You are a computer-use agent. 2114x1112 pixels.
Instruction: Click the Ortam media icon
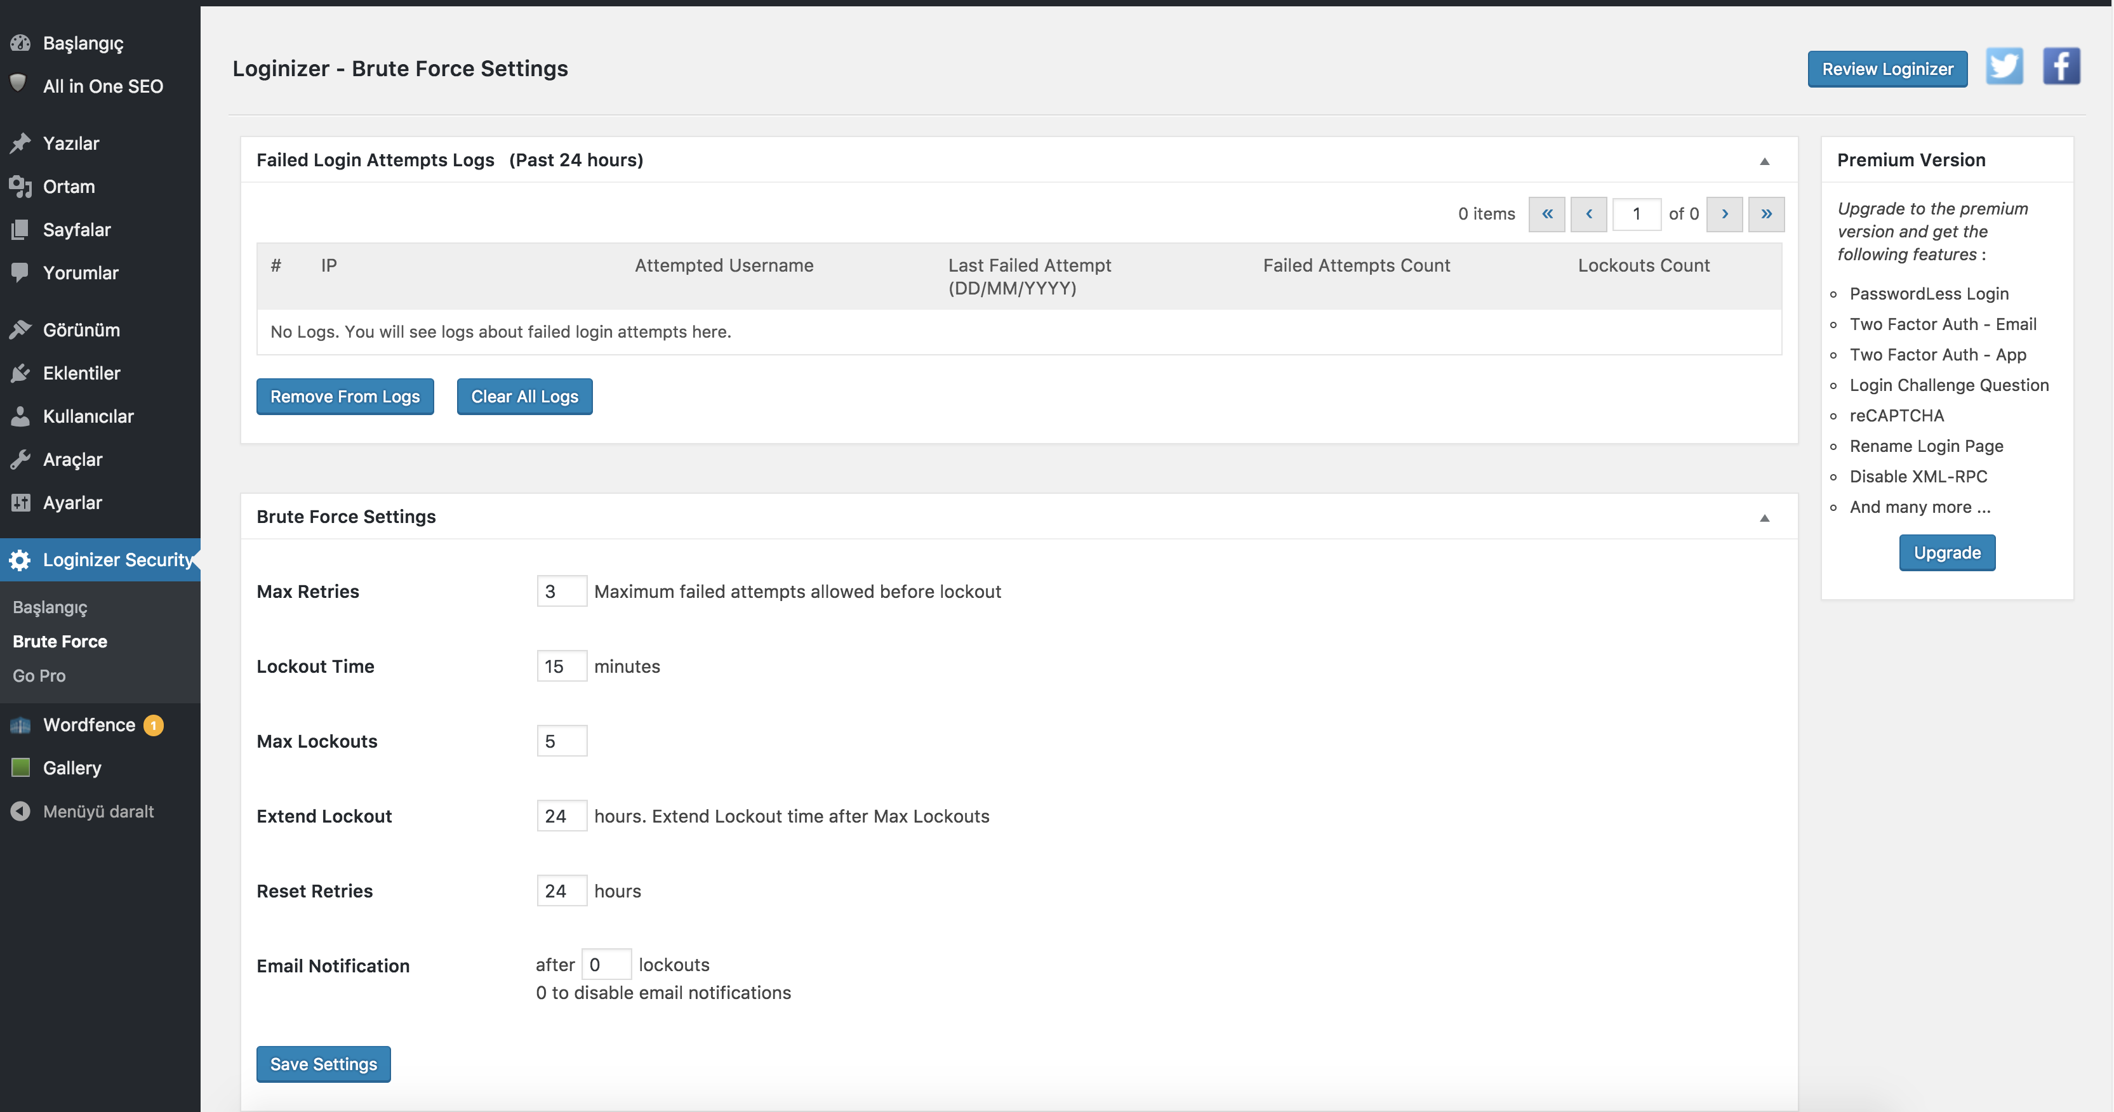(x=20, y=187)
